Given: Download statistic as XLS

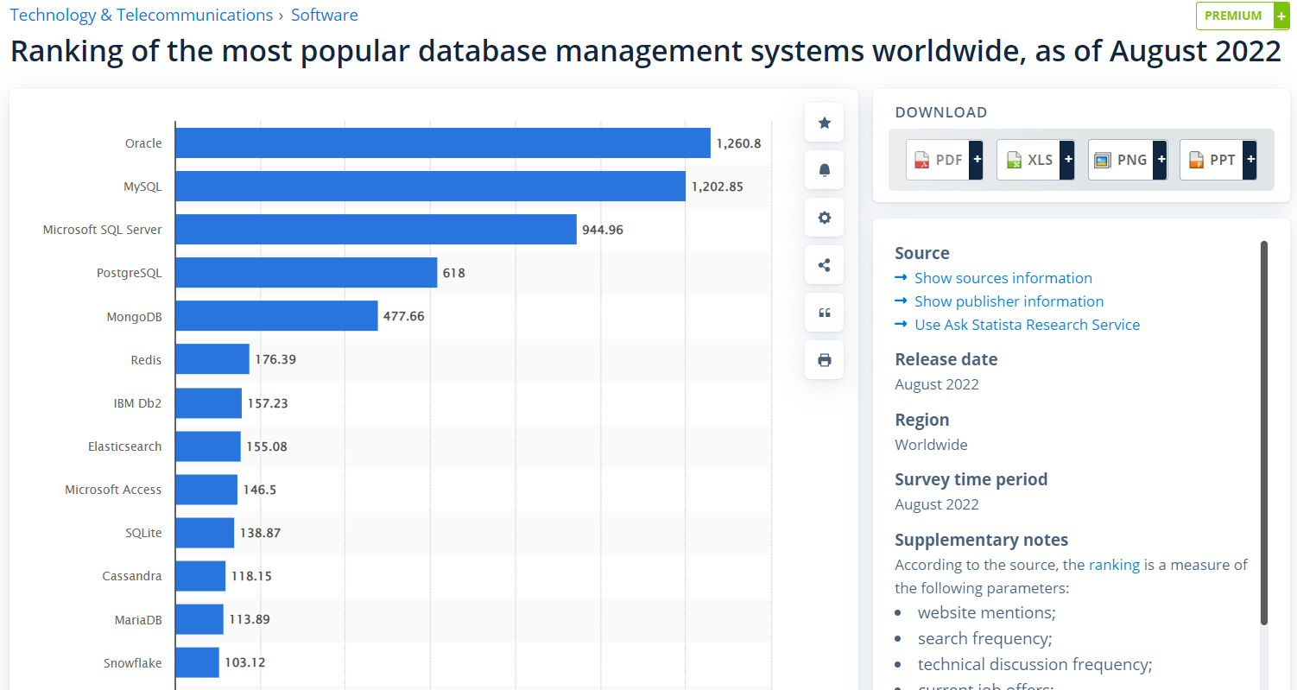Looking at the screenshot, I should 1035,160.
